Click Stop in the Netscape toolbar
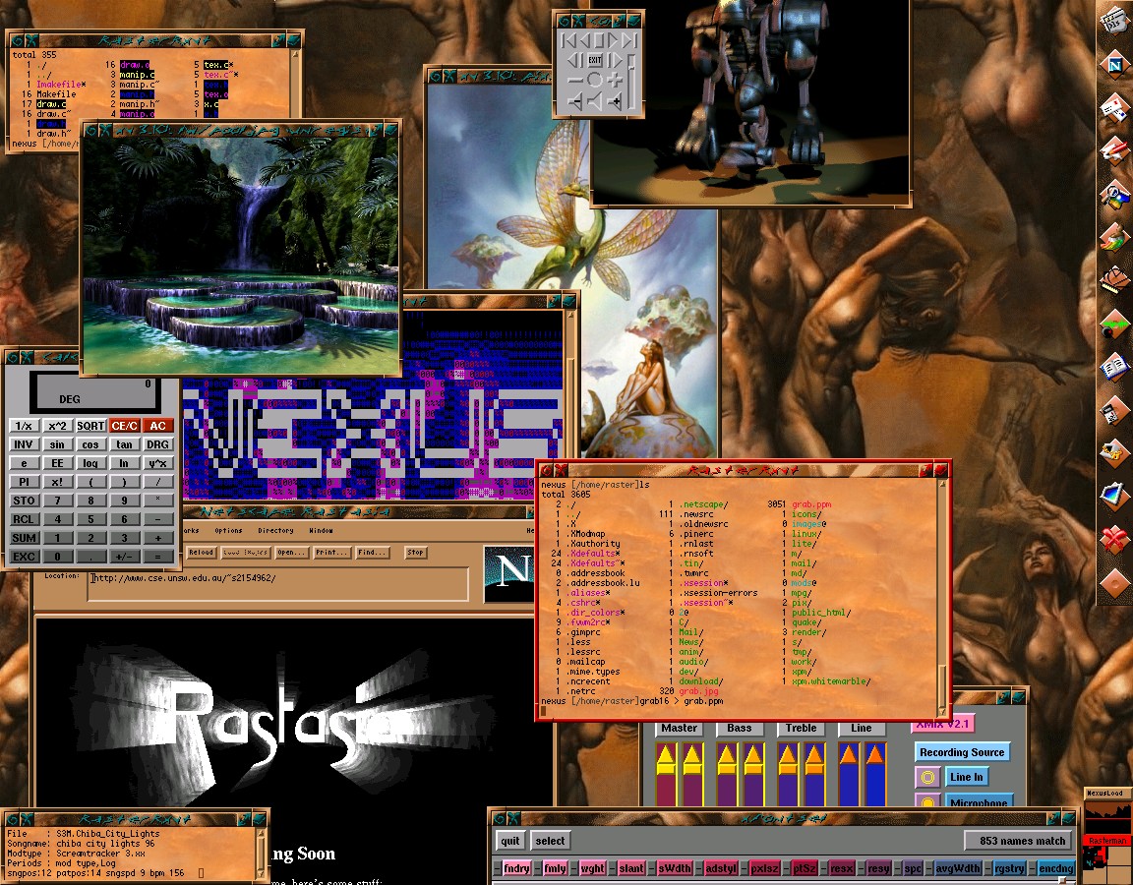This screenshot has height=885, width=1133. (x=415, y=553)
